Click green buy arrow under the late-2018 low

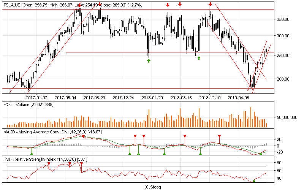[x=199, y=58]
